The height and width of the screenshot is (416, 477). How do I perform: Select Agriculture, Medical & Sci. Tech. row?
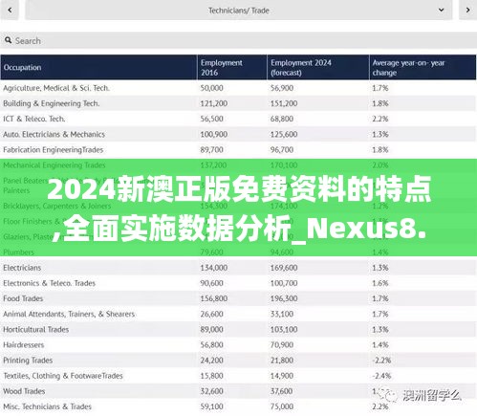click(238, 88)
